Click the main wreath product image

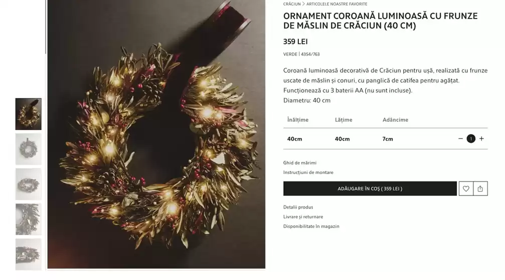pos(156,134)
